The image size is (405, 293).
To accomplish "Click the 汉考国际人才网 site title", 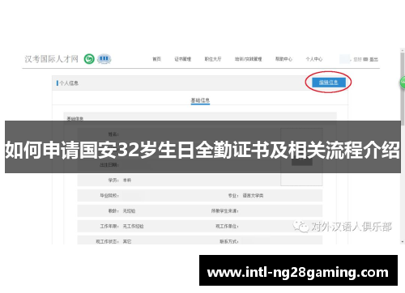I will [51, 59].
